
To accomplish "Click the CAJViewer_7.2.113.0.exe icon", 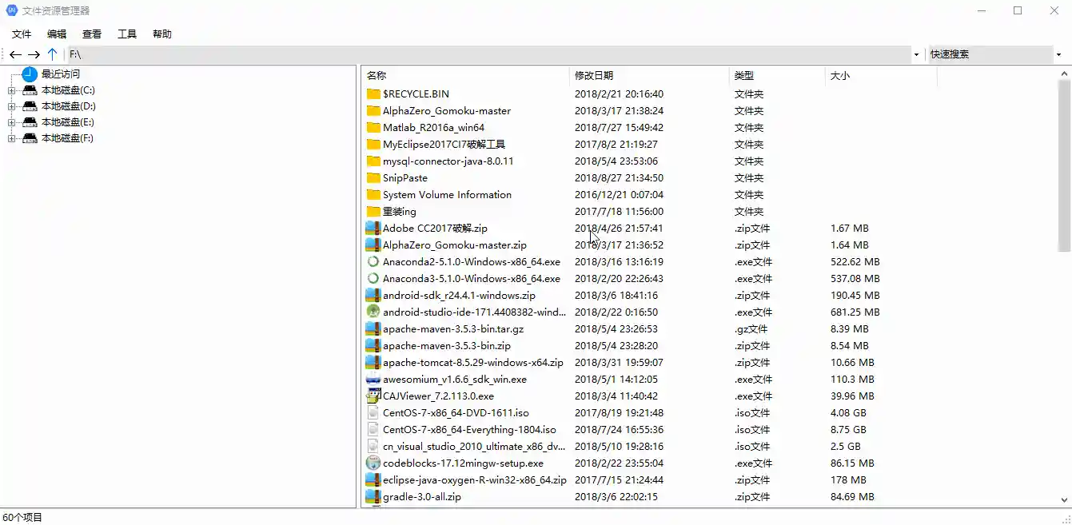I will pos(373,396).
